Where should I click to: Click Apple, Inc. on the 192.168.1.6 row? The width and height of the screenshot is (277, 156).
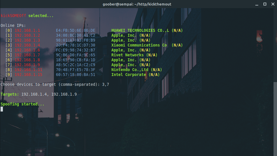pos(124,50)
